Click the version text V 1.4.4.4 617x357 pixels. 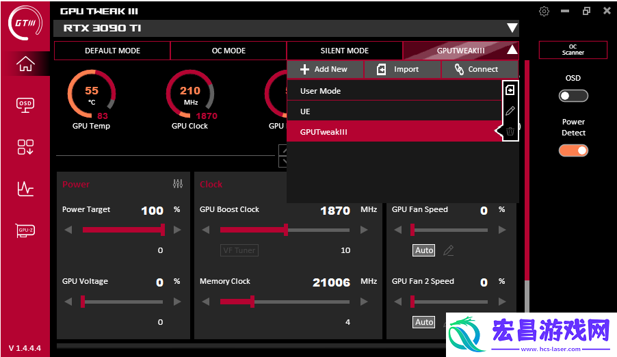[x=25, y=348]
